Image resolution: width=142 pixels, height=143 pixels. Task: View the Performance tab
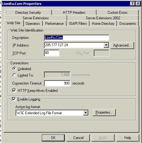point(54,24)
